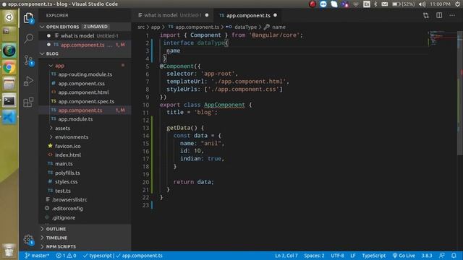Switch to the app.component.ts tab
The image size is (463, 260).
point(248,15)
